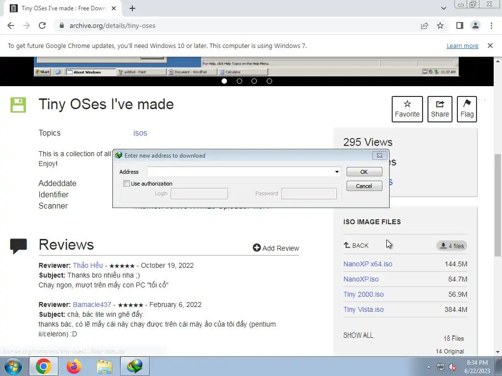The image size is (502, 376).
Task: Open Chrome three-dot menu
Action: tap(491, 25)
